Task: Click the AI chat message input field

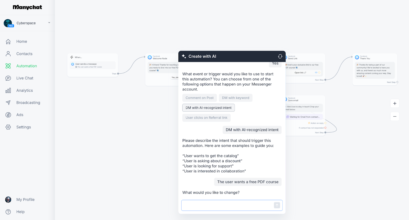Action: (x=228, y=205)
